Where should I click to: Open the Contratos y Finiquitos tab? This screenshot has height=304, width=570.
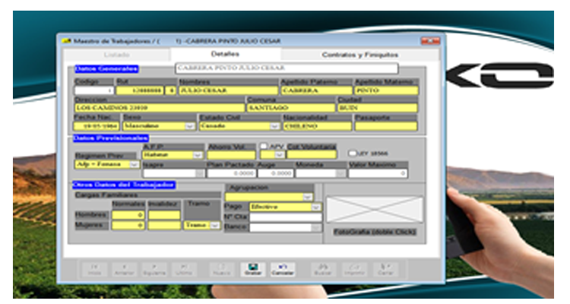(x=360, y=55)
